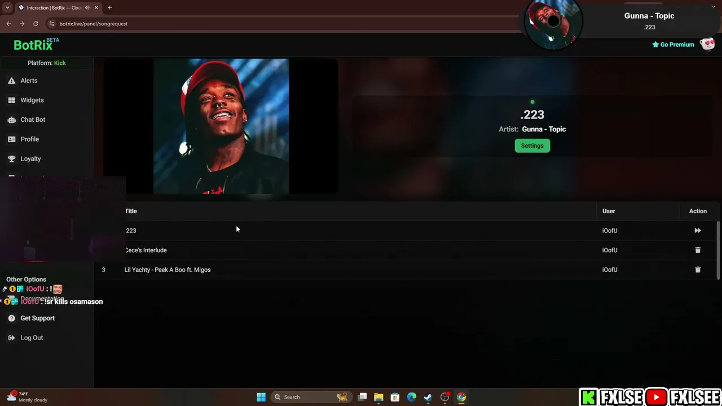
Task: Click iOofU user in Peek A Boo row
Action: [610, 270]
